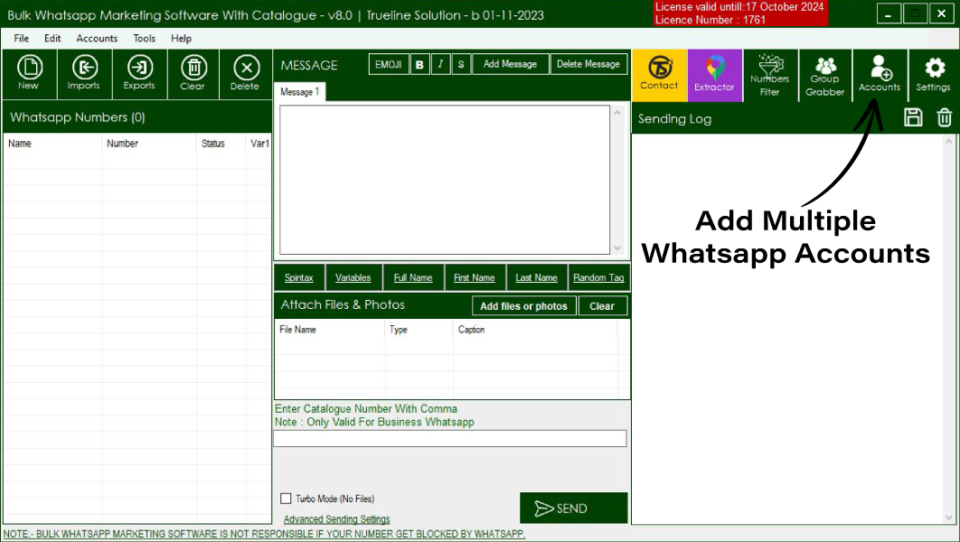Click Sending Log scrollbar up arrow
Image resolution: width=960 pixels, height=542 pixels.
tap(949, 141)
